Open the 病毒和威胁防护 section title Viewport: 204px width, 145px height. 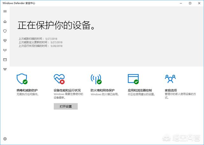click(x=27, y=90)
